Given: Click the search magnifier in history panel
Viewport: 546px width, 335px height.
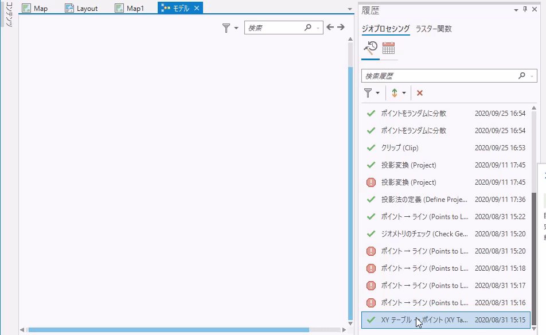Looking at the screenshot, I should [521, 76].
